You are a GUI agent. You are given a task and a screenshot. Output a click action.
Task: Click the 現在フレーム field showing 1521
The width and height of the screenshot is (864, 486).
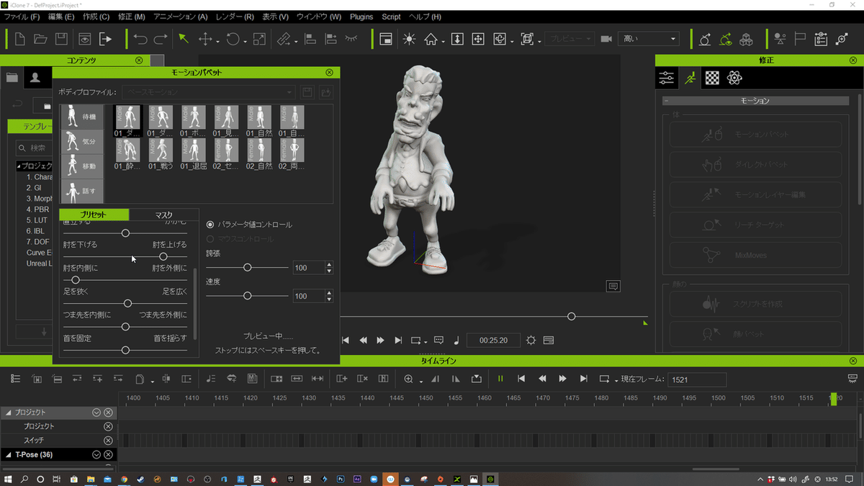(696, 379)
